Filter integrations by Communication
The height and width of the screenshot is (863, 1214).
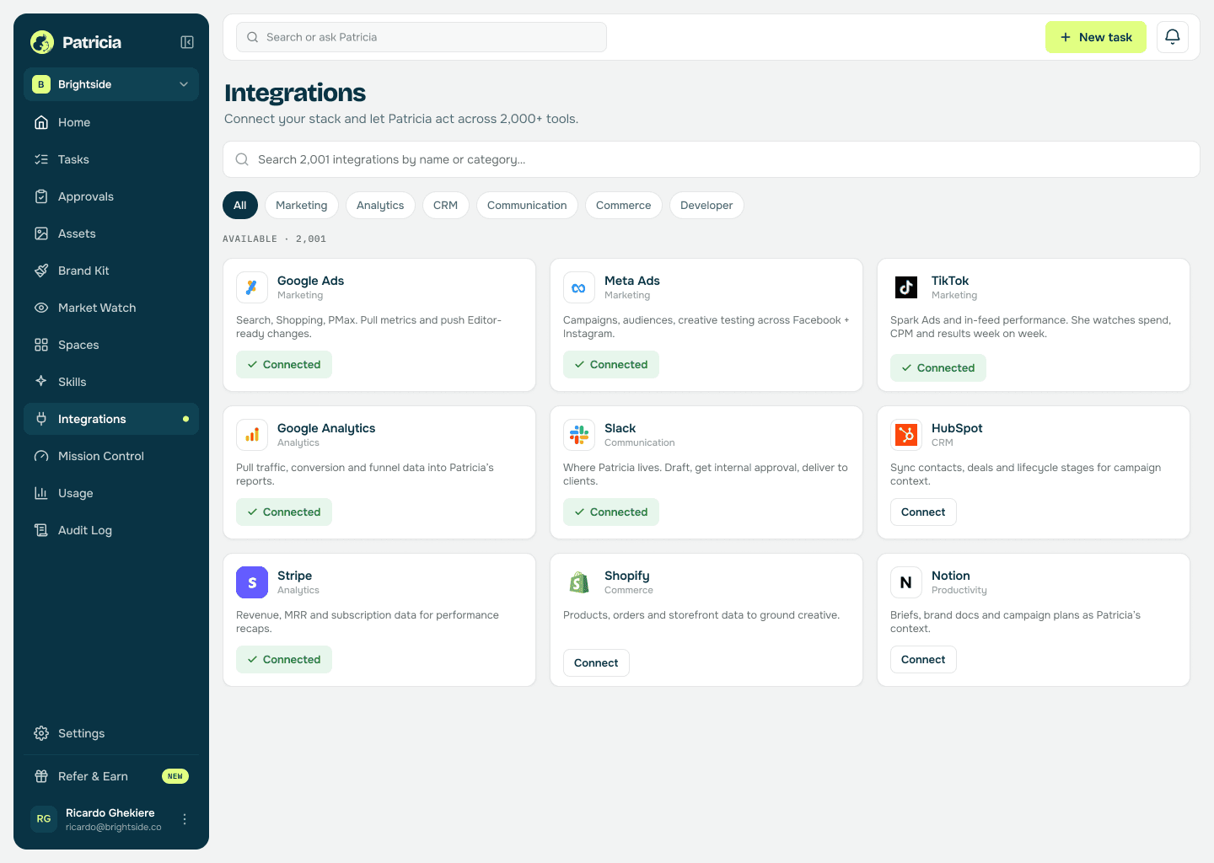(527, 206)
